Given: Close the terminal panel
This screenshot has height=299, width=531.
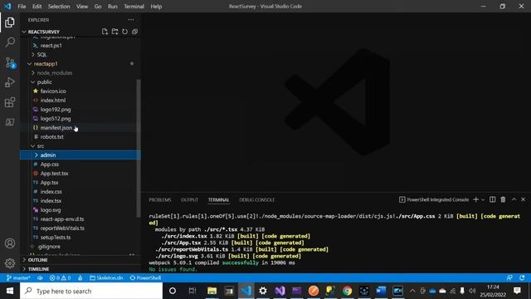Looking at the screenshot, I should 524,199.
